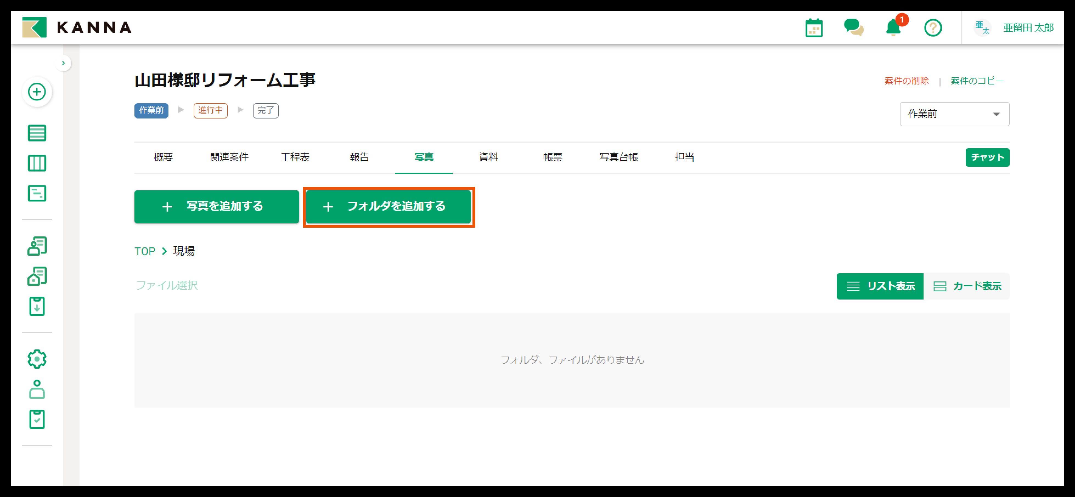Screen dimensions: 1075x497
Task: Open the help question mark icon
Action: point(933,28)
